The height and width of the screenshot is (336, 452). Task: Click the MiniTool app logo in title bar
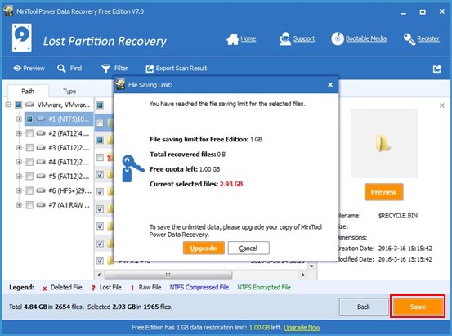[8, 11]
